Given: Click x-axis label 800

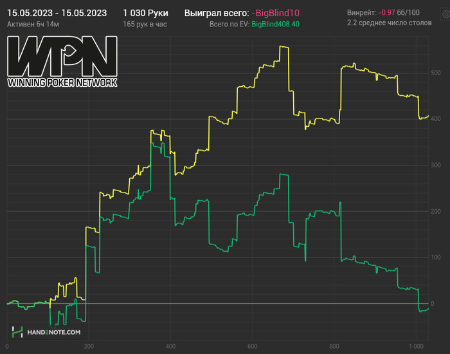Looking at the screenshot, I should 334,346.
